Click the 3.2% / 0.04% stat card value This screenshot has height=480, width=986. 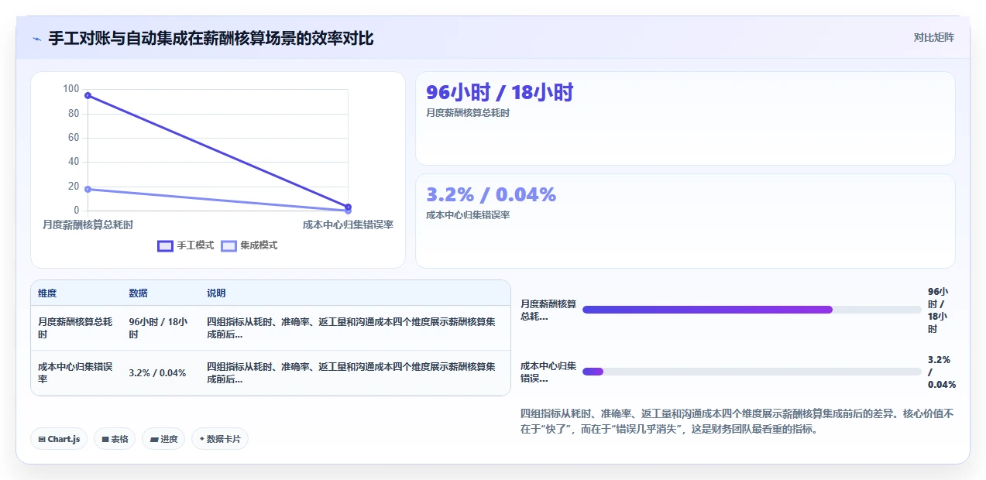click(491, 194)
